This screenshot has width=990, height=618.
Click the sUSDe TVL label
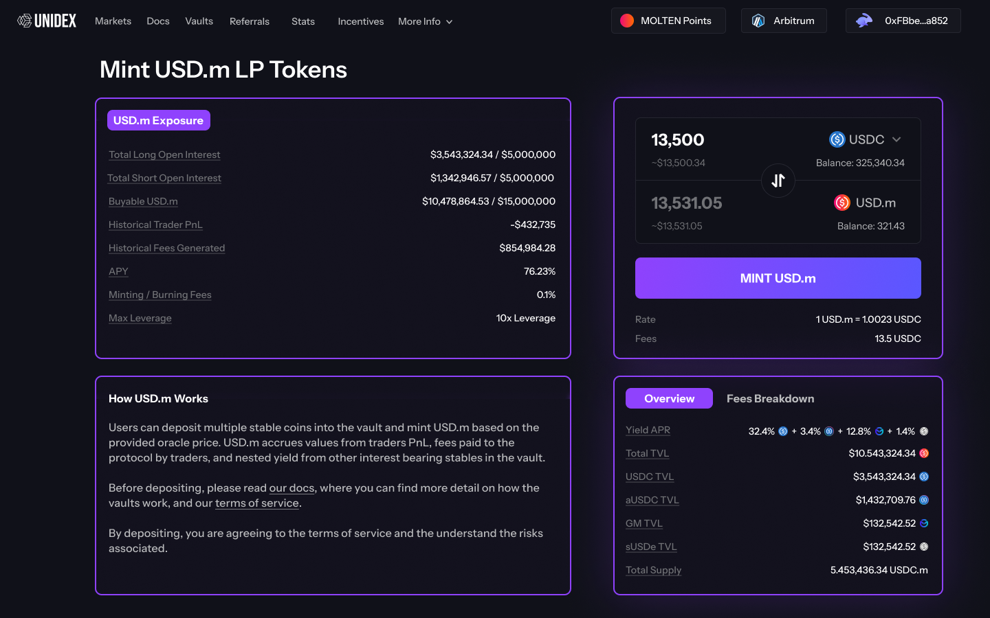[x=651, y=547]
